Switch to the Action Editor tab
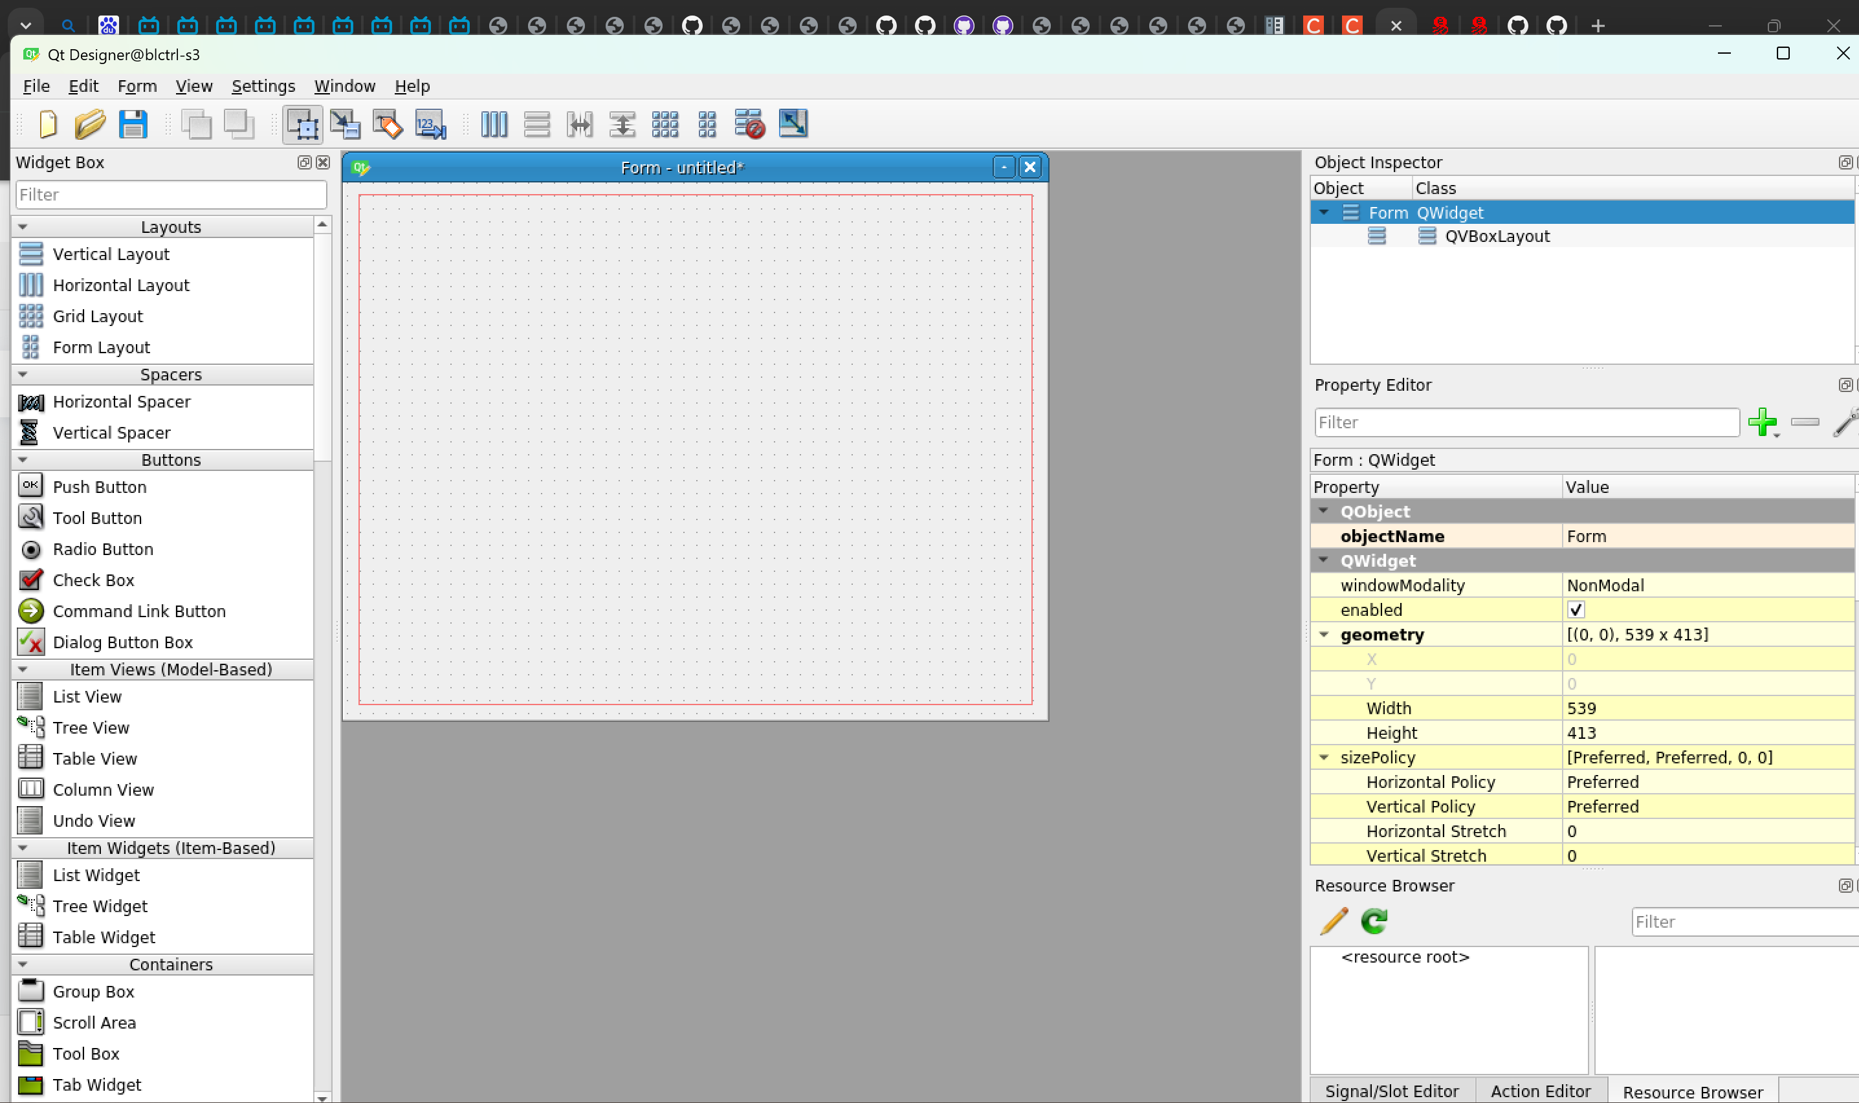Viewport: 1859px width, 1103px height. tap(1540, 1090)
